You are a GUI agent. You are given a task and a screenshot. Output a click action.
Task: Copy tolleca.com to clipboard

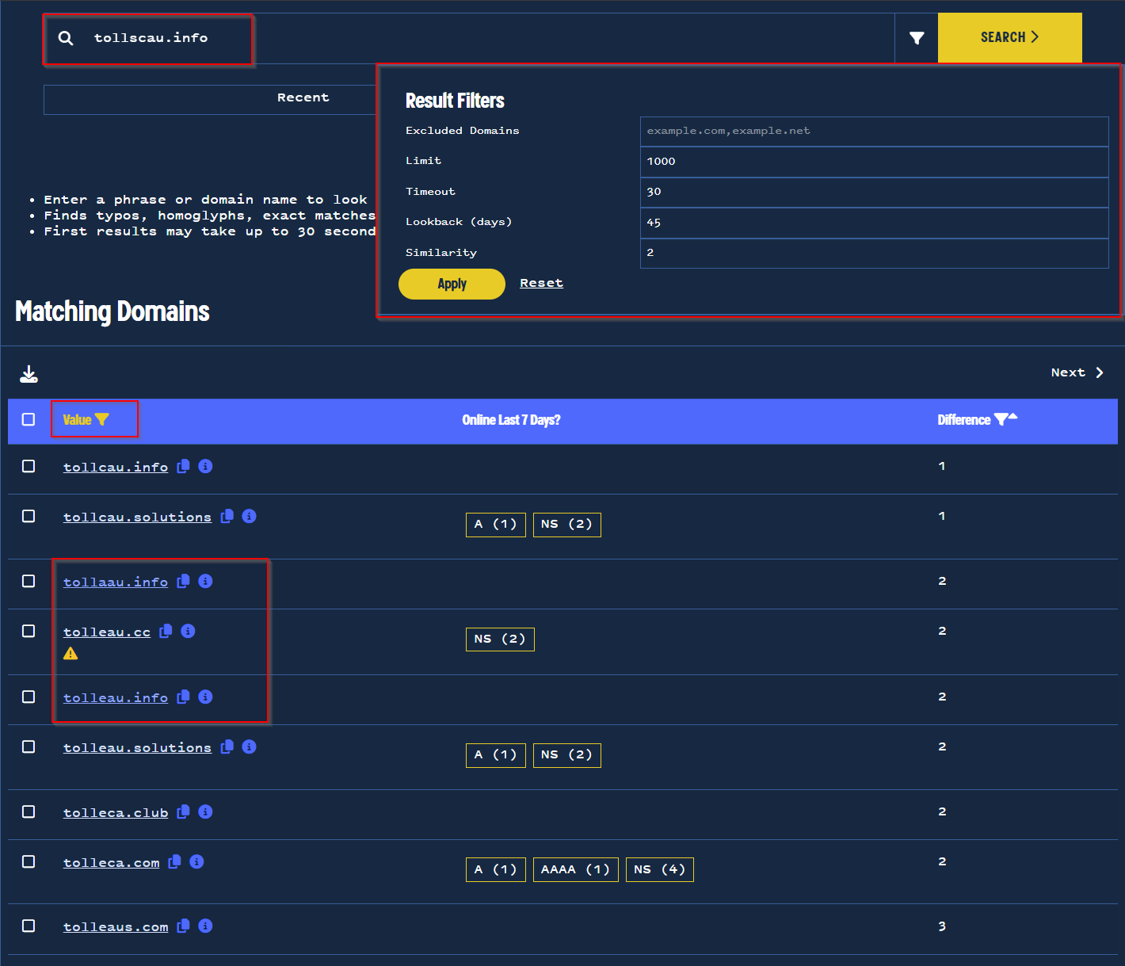(x=174, y=862)
